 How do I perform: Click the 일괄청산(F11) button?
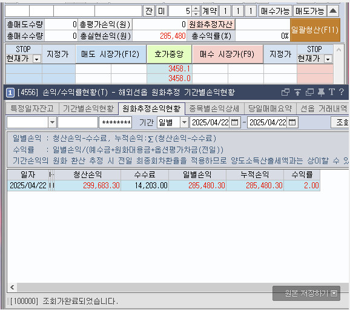tap(315, 30)
